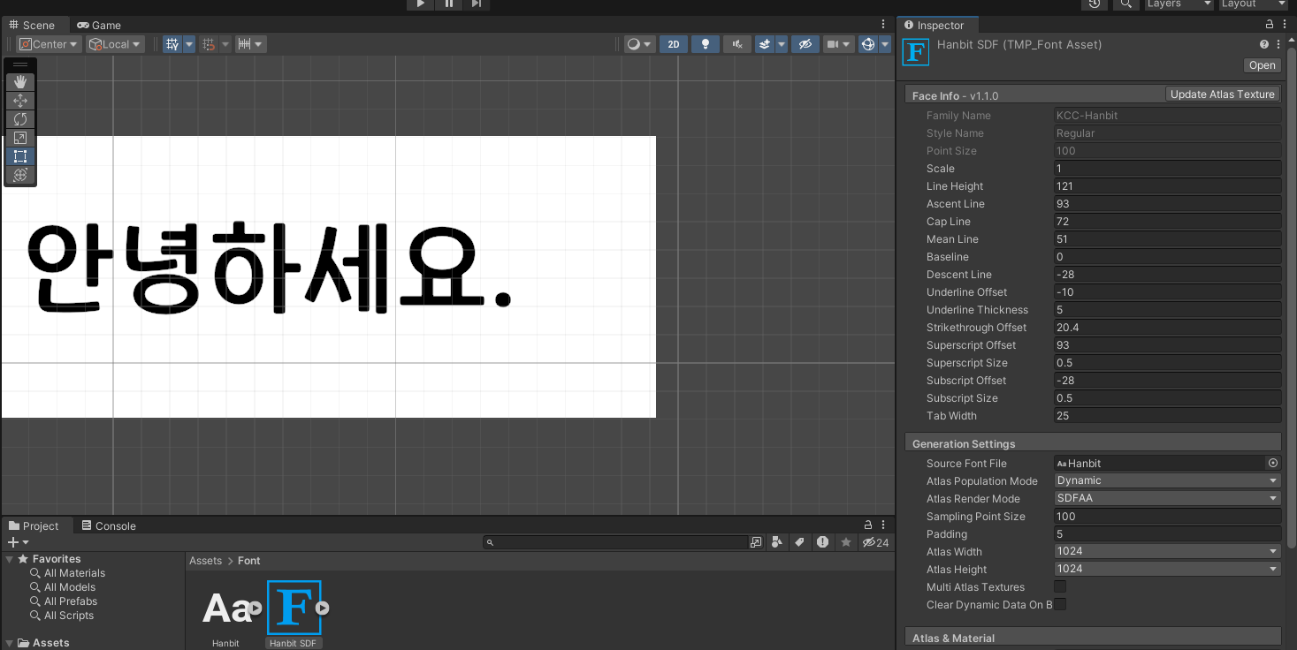Screen dimensions: 1297x650
Task: Select the Hanbit font file thumbnail
Action: coord(227,608)
